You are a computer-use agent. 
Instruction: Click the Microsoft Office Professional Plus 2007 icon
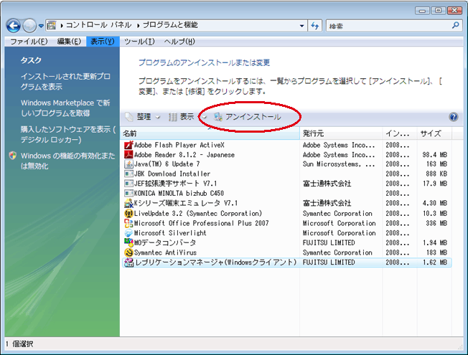128,223
